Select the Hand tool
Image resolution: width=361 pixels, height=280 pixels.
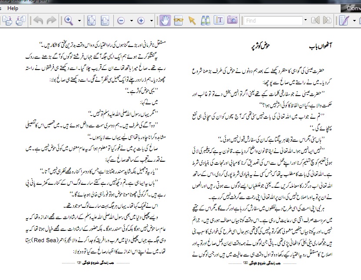coord(165,20)
